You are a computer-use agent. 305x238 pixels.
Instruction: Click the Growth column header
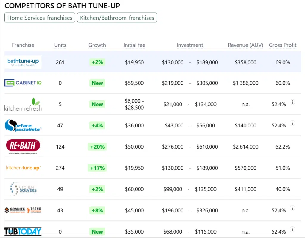pos(97,45)
